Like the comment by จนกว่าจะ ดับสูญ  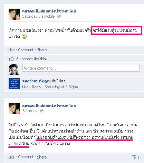point(25,87)
